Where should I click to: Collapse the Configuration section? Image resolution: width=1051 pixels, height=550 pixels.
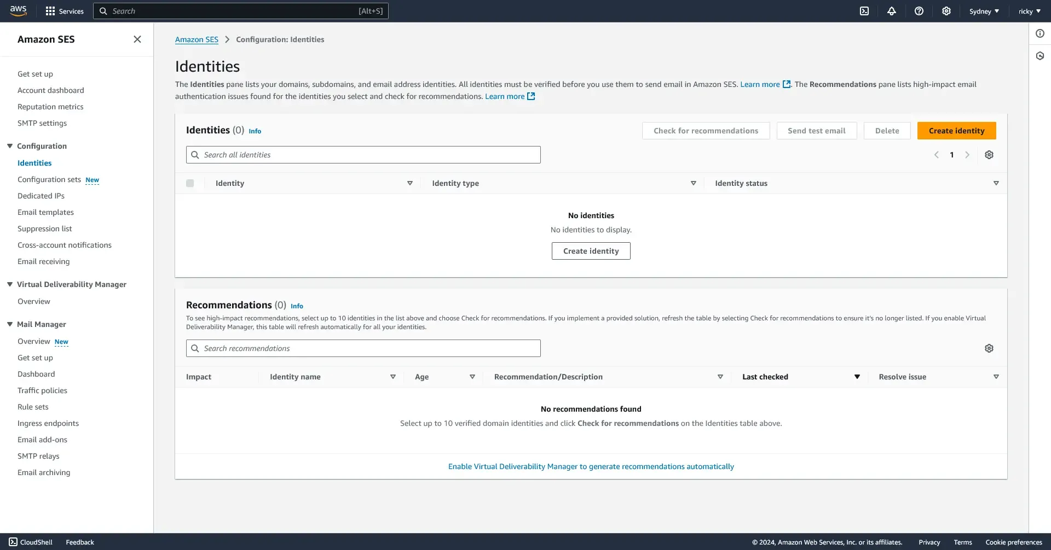(10, 146)
